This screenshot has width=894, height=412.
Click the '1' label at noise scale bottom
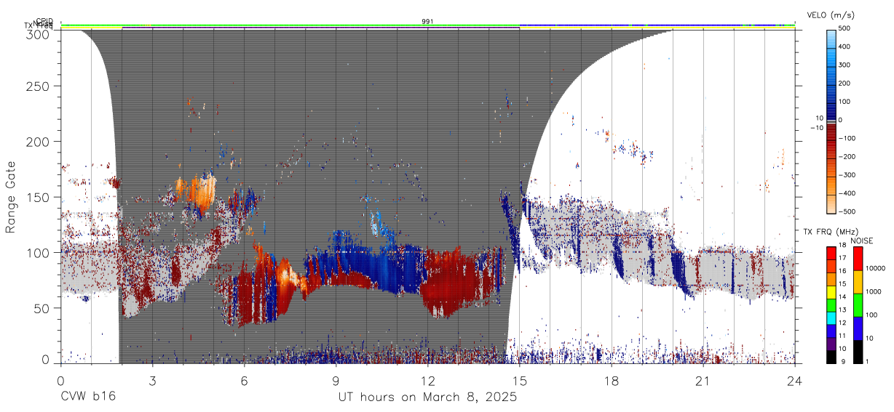[867, 362]
